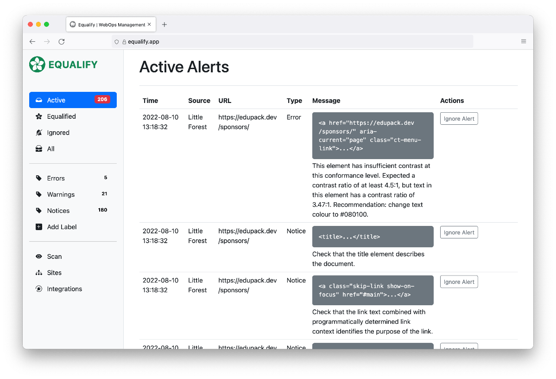Ignore the insufficient contrast Error alert
556x379 pixels.
tap(459, 118)
